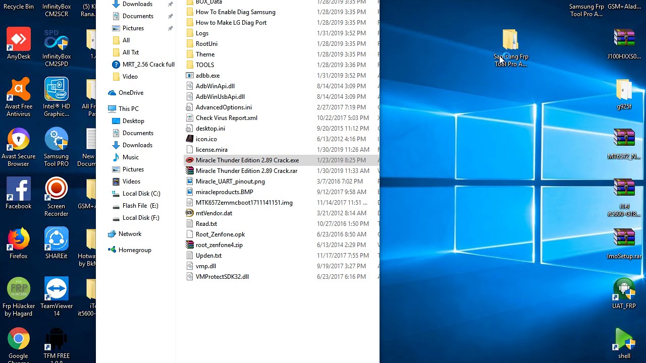Select adbb.exe in file list

coord(207,76)
